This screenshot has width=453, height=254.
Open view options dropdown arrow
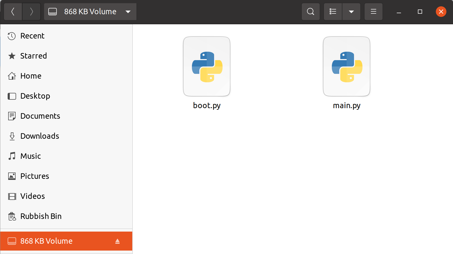point(351,12)
